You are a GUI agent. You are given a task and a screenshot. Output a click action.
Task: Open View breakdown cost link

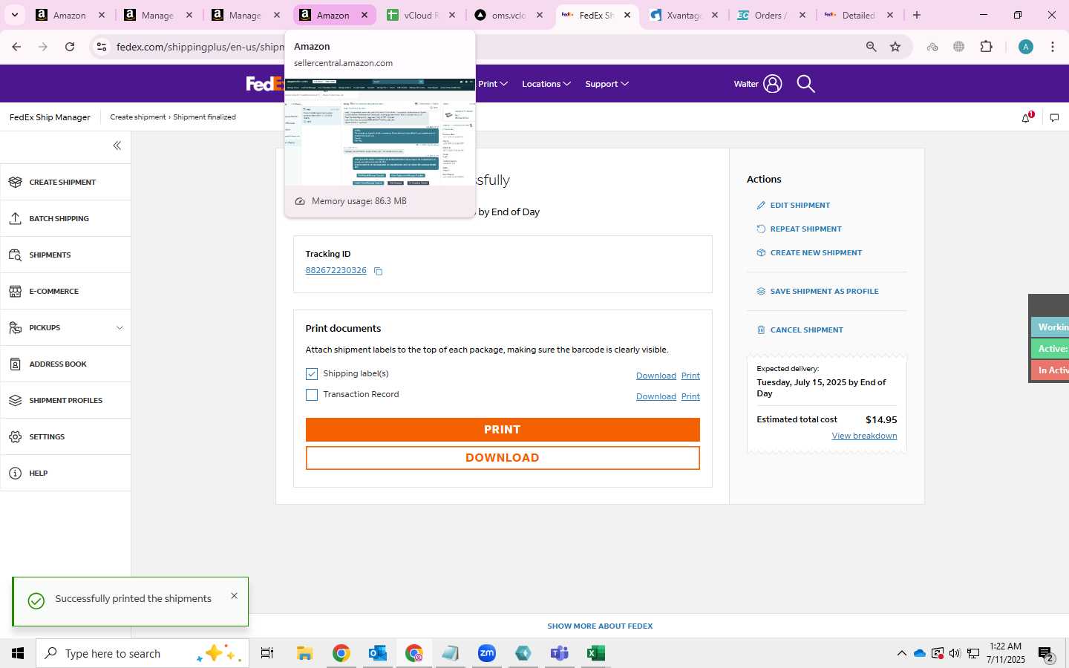tap(864, 436)
